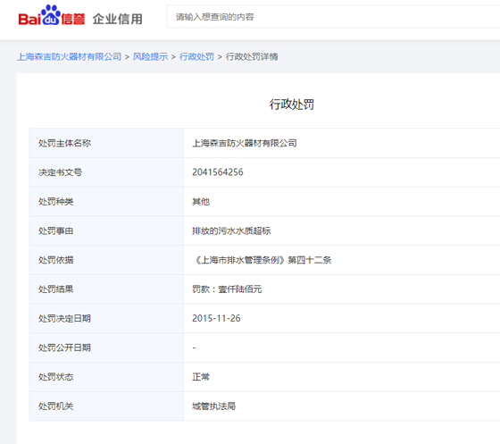
Task: Select the 行政处罚 page heading
Action: (292, 105)
